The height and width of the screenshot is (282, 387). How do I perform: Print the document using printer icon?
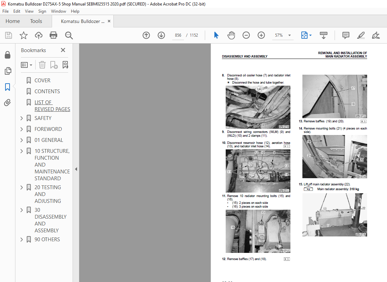click(x=53, y=35)
